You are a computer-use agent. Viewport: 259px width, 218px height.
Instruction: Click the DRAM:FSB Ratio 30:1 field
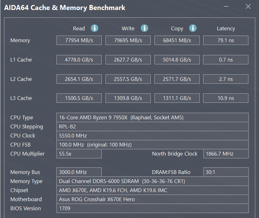point(226,172)
